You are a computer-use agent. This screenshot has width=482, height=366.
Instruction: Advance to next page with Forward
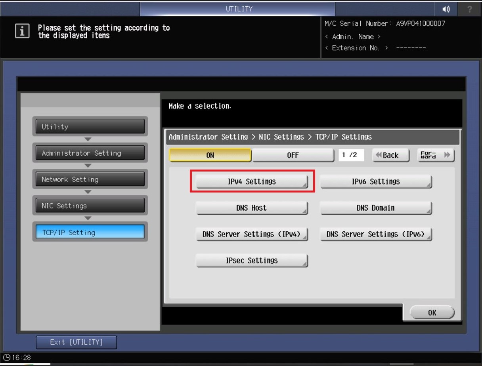pos(436,155)
